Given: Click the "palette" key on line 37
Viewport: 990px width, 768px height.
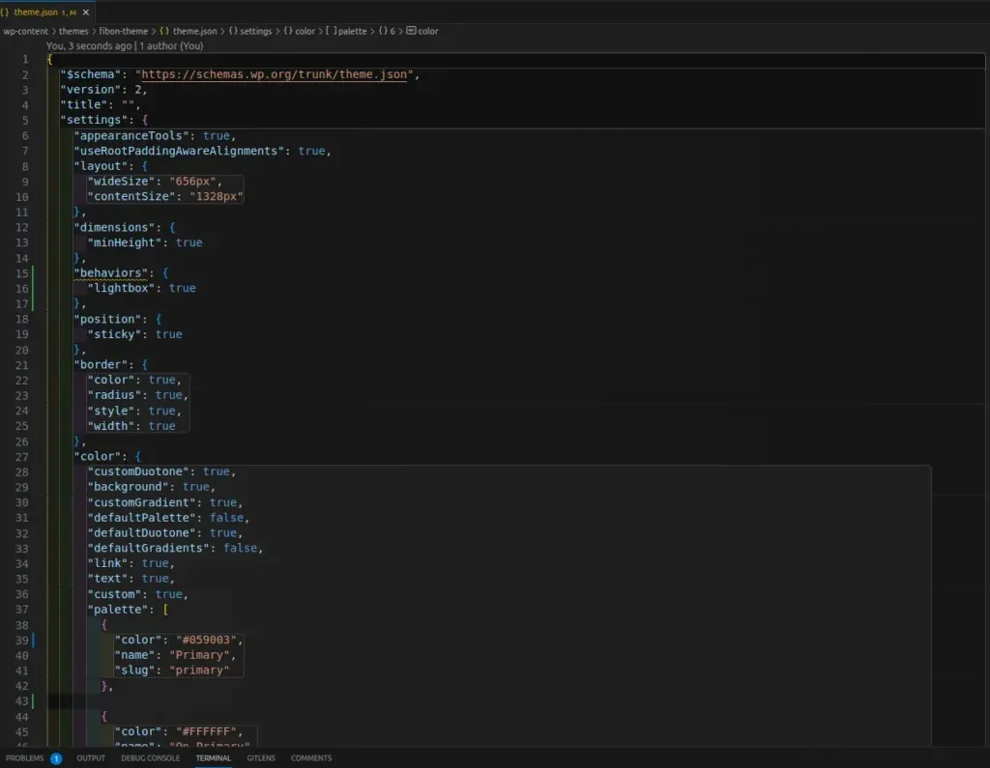Looking at the screenshot, I should 117,610.
